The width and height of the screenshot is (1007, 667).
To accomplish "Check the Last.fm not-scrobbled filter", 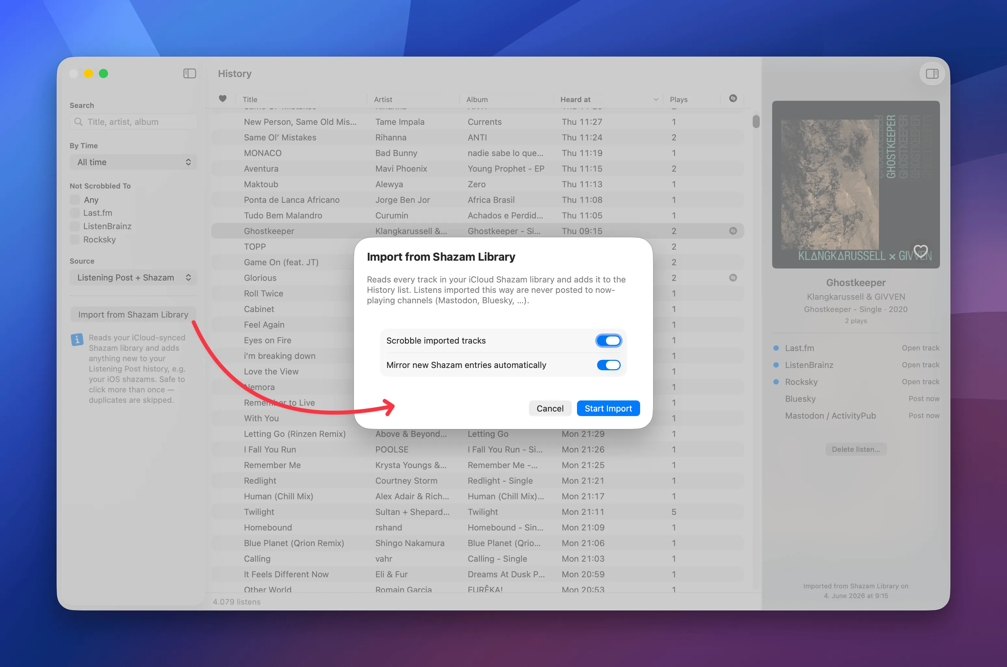I will click(x=75, y=213).
